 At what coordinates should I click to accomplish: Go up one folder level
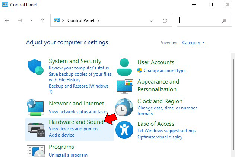42,21
